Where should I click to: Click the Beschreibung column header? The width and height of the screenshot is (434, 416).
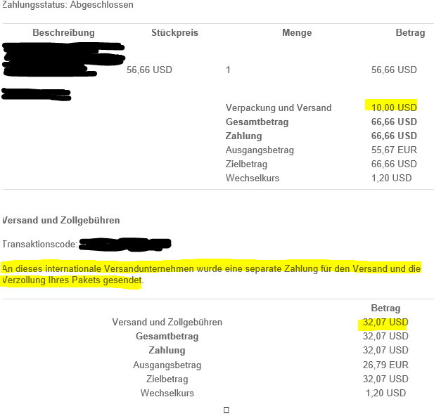(x=63, y=33)
